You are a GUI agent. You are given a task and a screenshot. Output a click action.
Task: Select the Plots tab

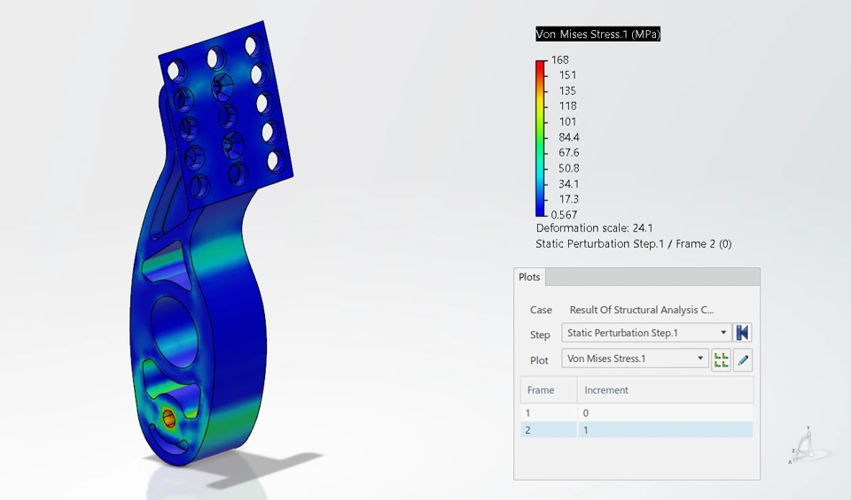tap(529, 277)
